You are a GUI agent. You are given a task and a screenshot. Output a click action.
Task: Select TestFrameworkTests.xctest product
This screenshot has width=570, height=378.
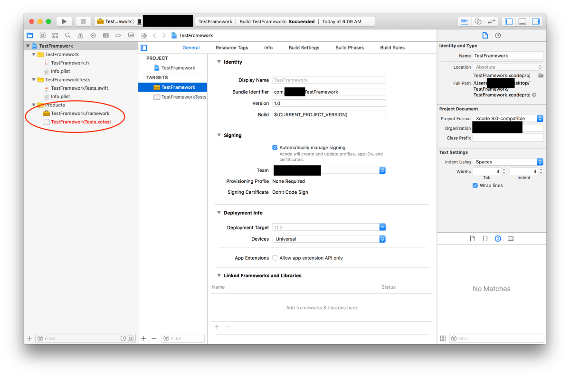(x=81, y=122)
